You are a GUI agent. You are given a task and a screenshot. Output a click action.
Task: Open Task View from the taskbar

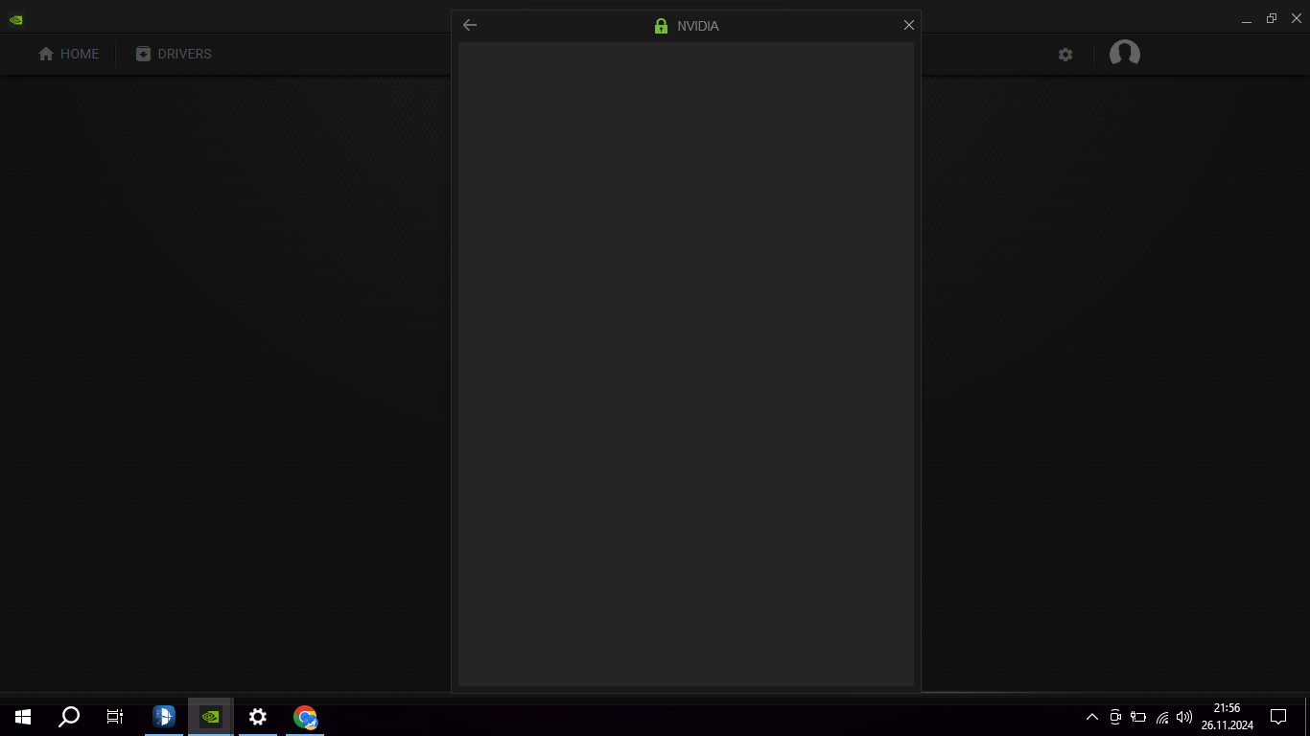tap(115, 717)
